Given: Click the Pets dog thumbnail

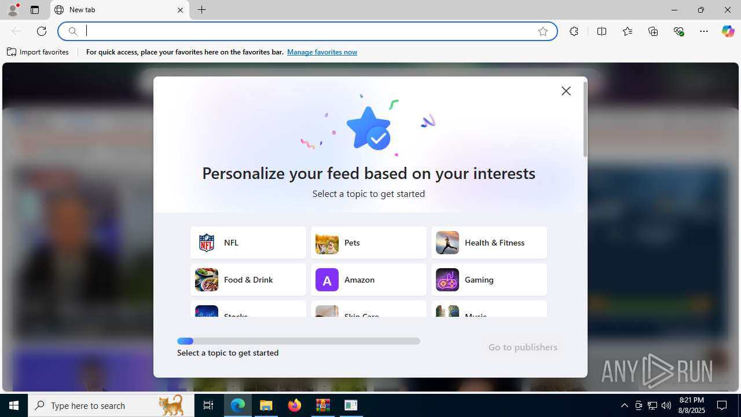Looking at the screenshot, I should click(327, 243).
